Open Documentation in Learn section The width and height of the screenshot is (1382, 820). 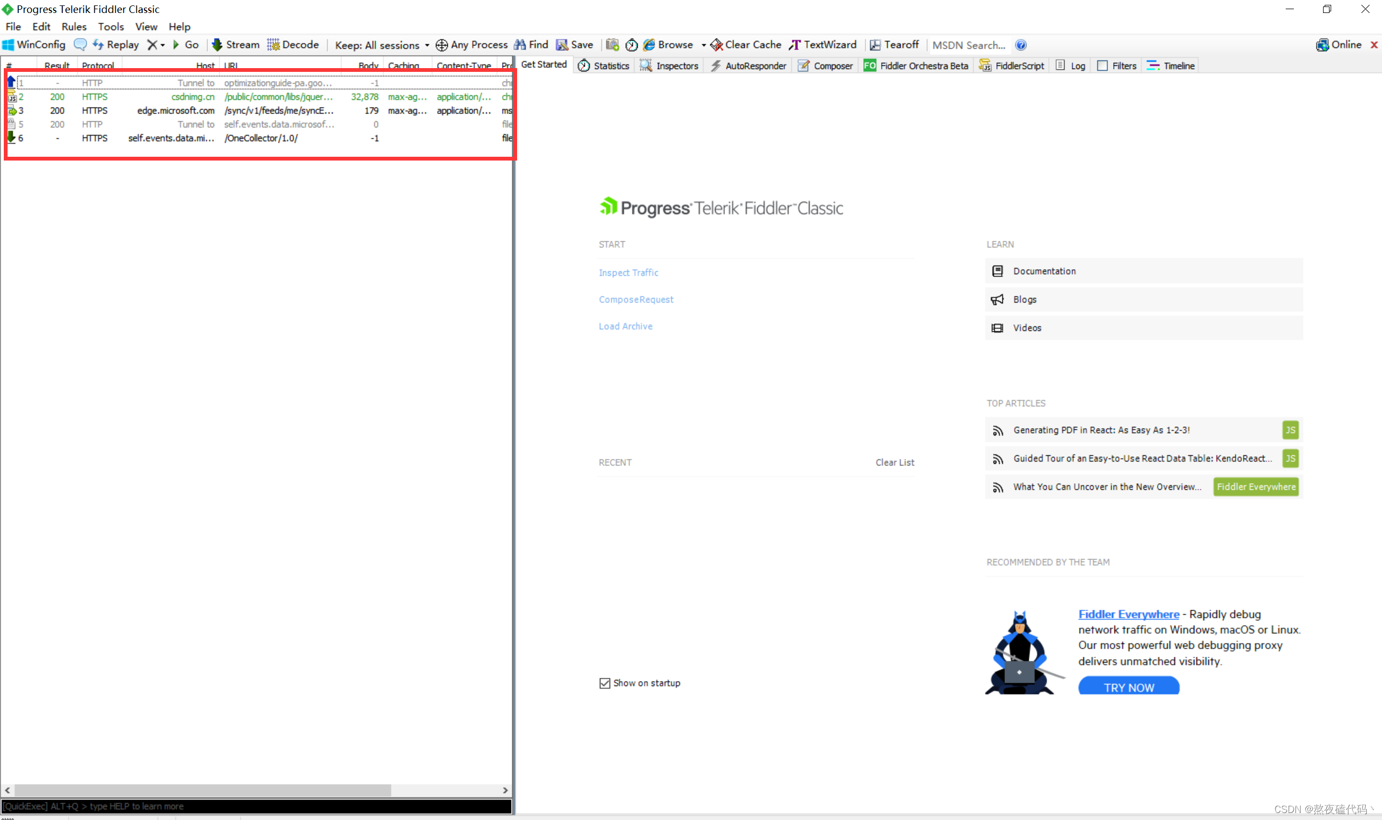coord(1144,271)
